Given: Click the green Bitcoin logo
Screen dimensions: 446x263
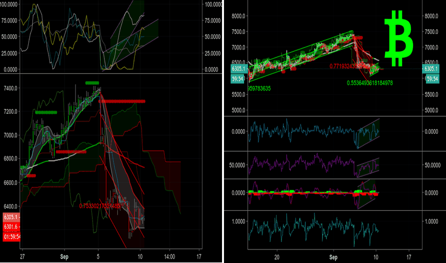Looking at the screenshot, I should click(399, 38).
